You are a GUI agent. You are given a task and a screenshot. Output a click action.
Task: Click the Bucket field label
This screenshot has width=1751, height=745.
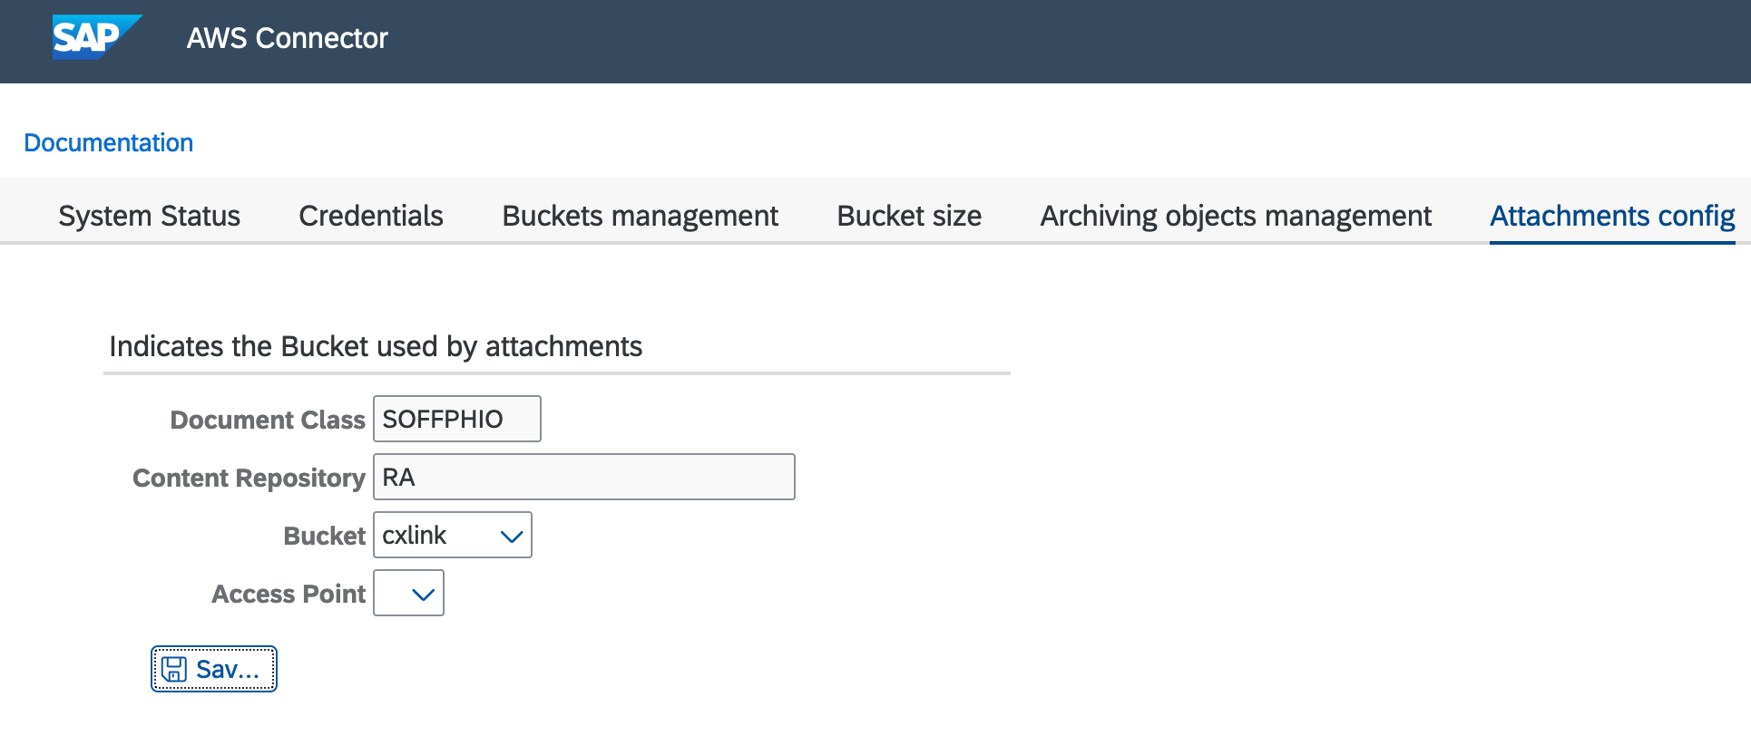tap(324, 536)
